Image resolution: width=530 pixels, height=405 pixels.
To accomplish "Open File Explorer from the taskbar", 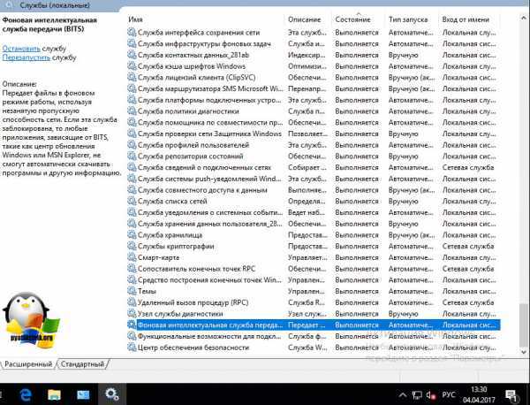I will [54, 394].
